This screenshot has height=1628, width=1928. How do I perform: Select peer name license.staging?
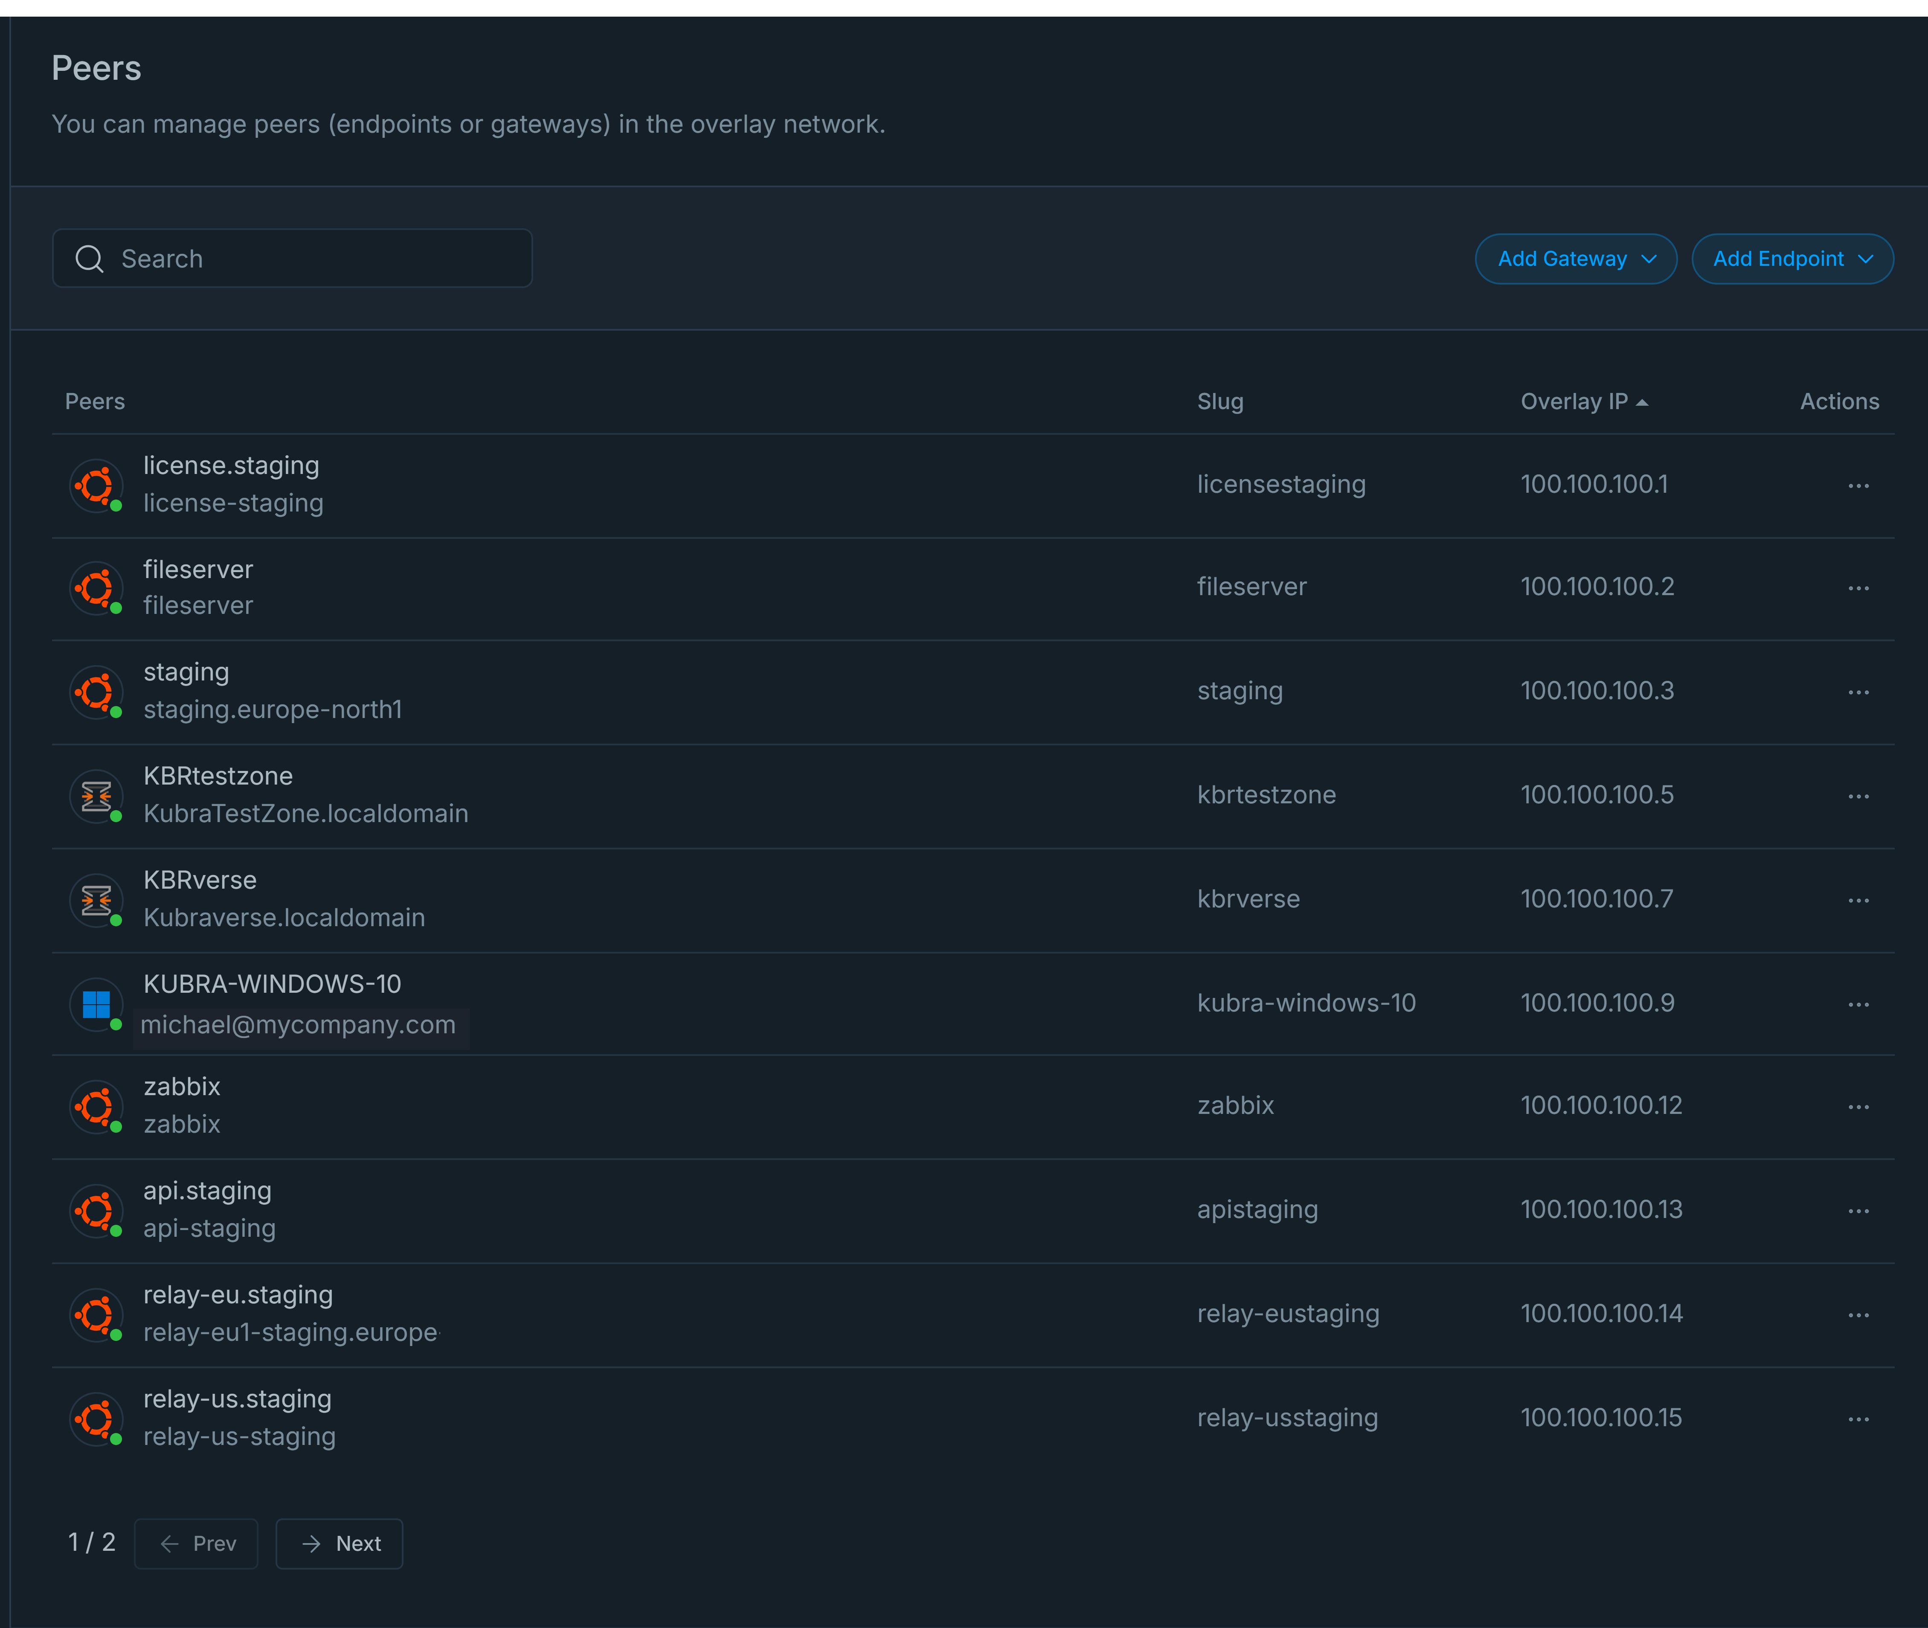231,466
